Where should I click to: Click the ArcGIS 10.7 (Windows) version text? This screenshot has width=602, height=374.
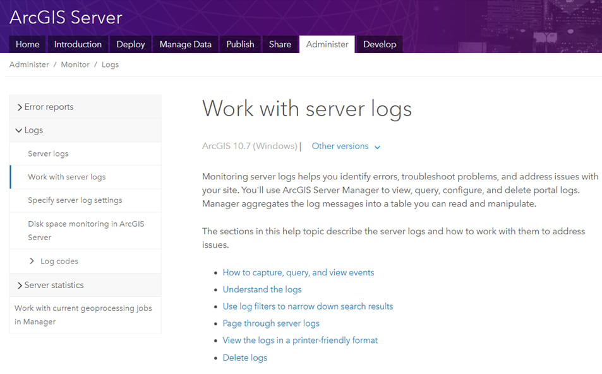250,146
